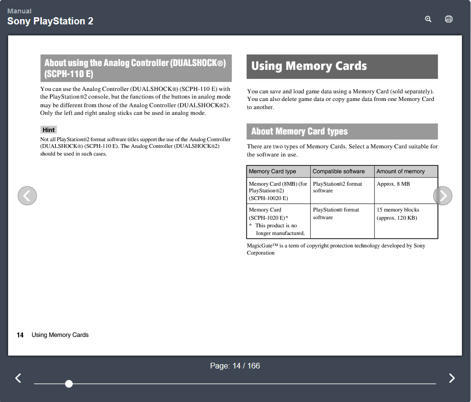Click the middle of the page slider track

[x=235, y=384]
